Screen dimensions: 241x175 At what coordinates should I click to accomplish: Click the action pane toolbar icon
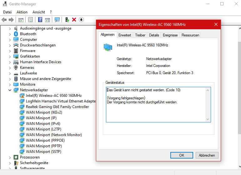pyautogui.click(x=48, y=20)
